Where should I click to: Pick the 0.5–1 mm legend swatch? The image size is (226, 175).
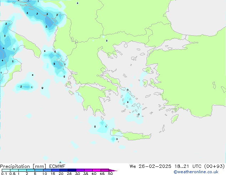[14, 170]
